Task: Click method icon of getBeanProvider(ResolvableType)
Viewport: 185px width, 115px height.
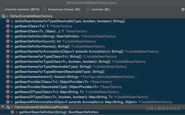Action: (8, 87)
